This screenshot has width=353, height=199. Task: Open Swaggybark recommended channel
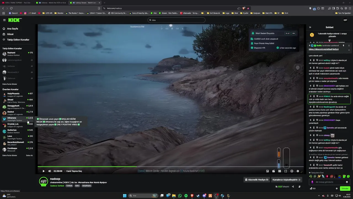18,107
